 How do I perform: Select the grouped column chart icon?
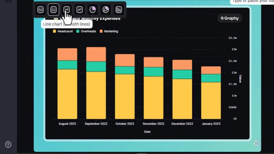pos(119,9)
